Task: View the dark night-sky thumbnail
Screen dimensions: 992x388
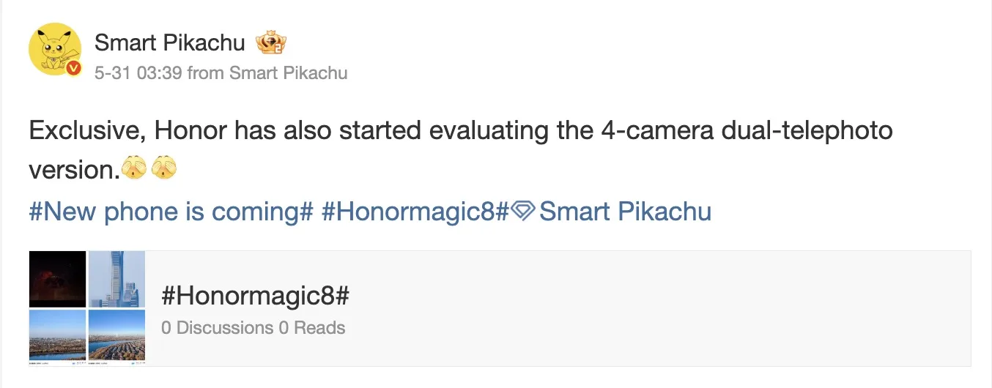Action: 58,279
